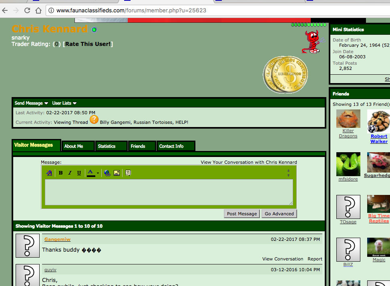Click inside the message text area

(x=169, y=192)
